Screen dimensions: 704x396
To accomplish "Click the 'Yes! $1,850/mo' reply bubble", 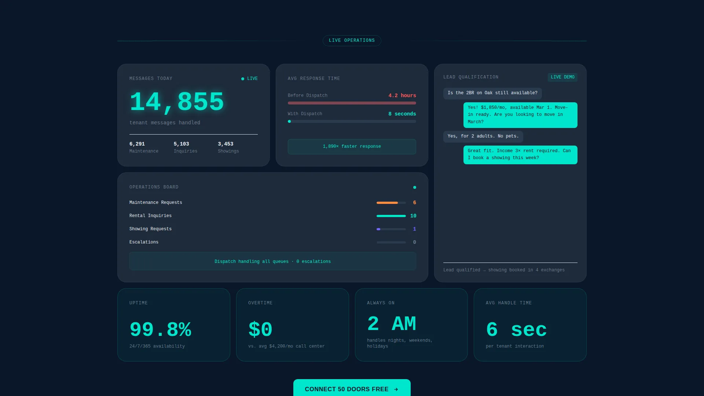I will click(x=520, y=115).
